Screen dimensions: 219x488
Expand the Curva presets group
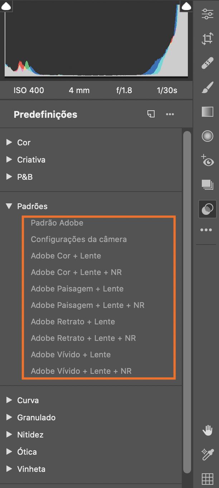[x=27, y=400]
